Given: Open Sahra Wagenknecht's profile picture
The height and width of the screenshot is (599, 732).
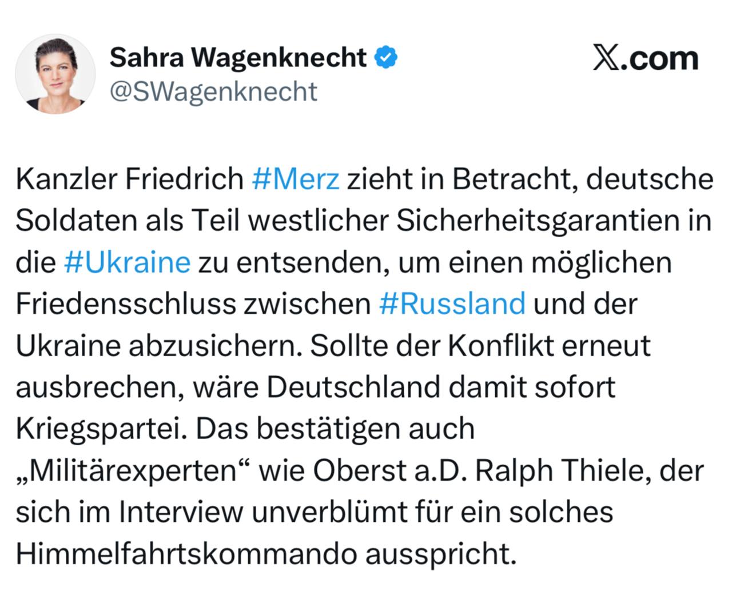Looking at the screenshot, I should (x=55, y=74).
